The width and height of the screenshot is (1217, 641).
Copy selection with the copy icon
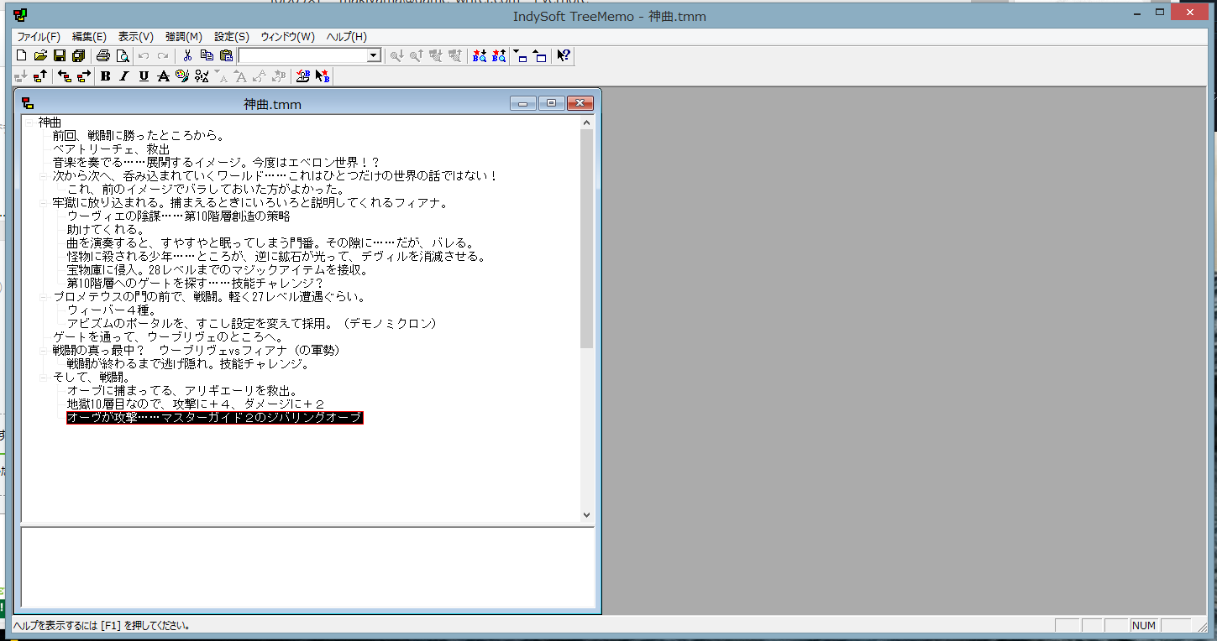(x=207, y=56)
